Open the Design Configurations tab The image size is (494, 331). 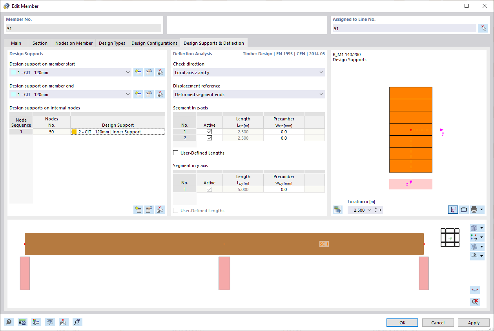click(154, 43)
